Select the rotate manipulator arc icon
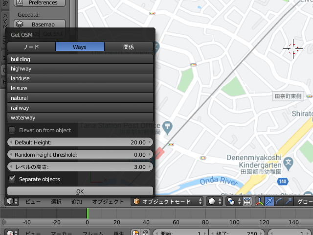This screenshot has height=235, width=313. pyautogui.click(x=279, y=201)
